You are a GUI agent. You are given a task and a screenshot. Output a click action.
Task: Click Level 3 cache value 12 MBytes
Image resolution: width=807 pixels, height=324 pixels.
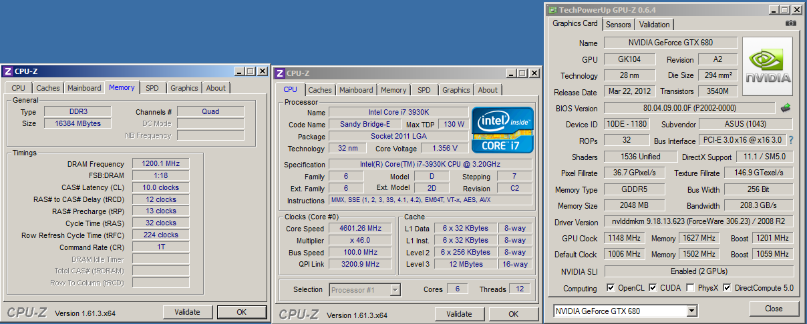(x=466, y=264)
